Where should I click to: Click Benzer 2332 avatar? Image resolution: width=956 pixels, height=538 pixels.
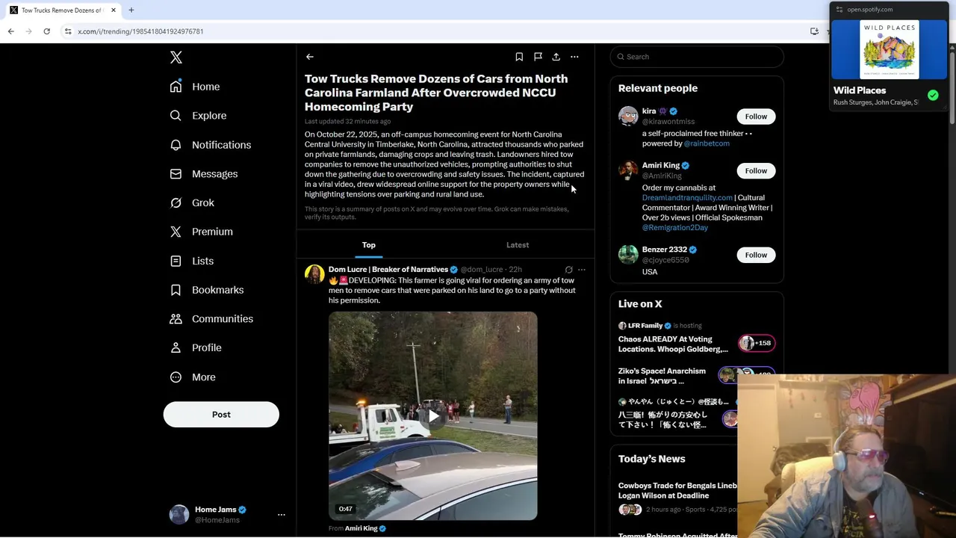[628, 255]
